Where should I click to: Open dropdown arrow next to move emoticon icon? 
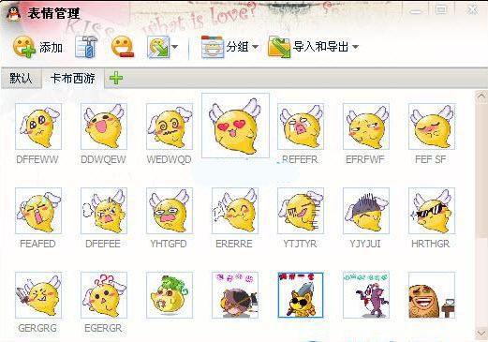tap(175, 47)
